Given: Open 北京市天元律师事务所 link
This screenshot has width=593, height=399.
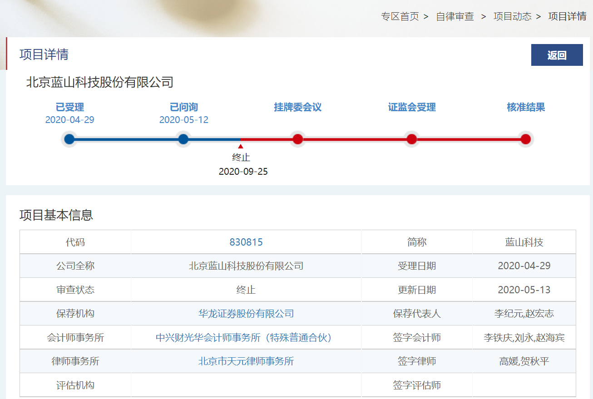Looking at the screenshot, I should point(246,361).
